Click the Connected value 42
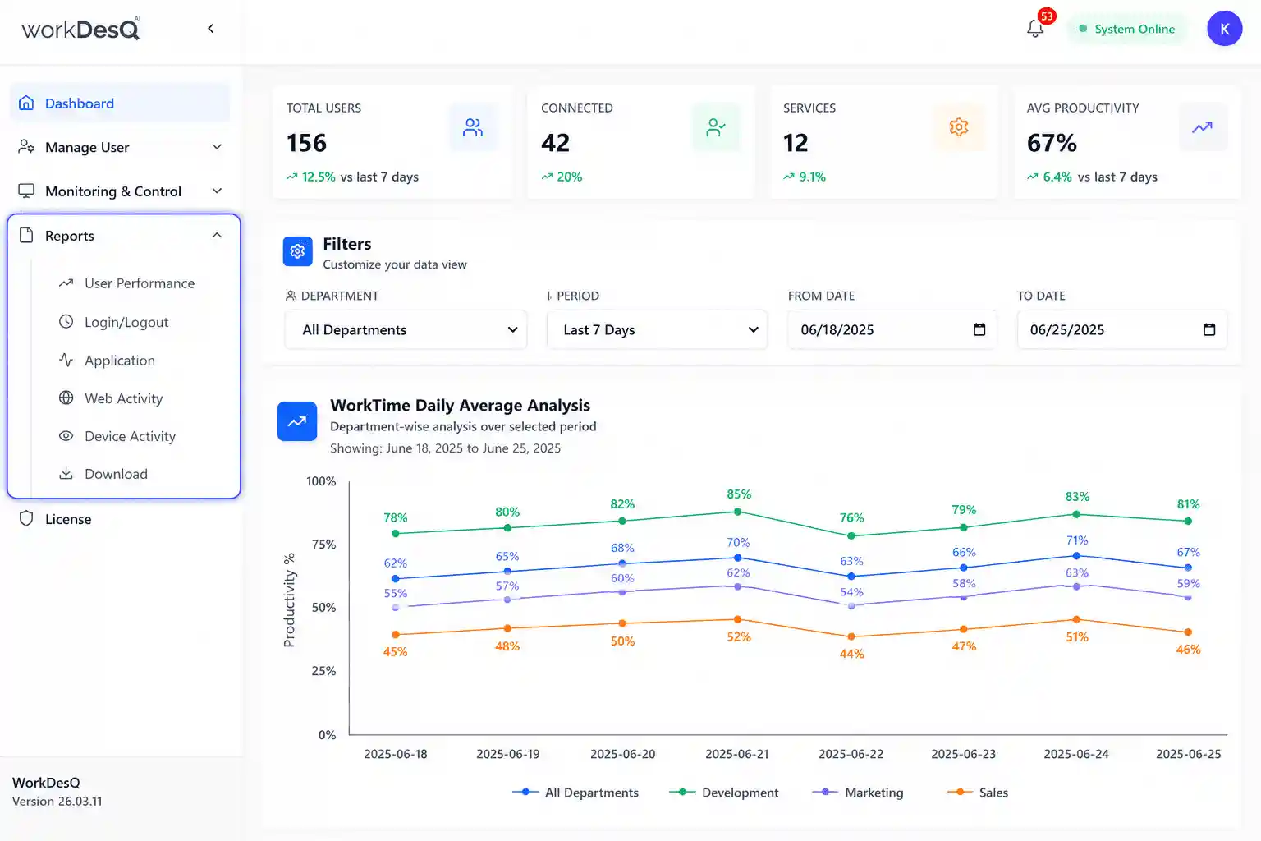Viewport: 1261px width, 841px height. tap(555, 143)
